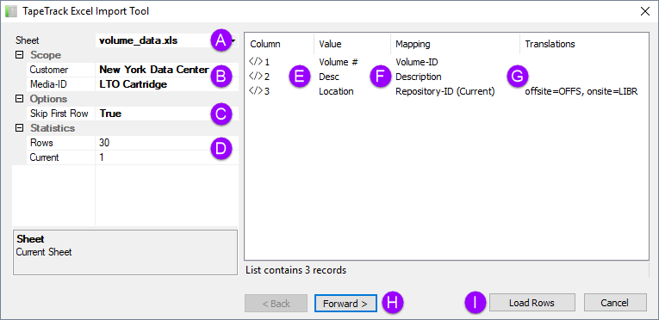Click the Customer property label
Viewport: 659px width, 320px height.
pos(49,70)
